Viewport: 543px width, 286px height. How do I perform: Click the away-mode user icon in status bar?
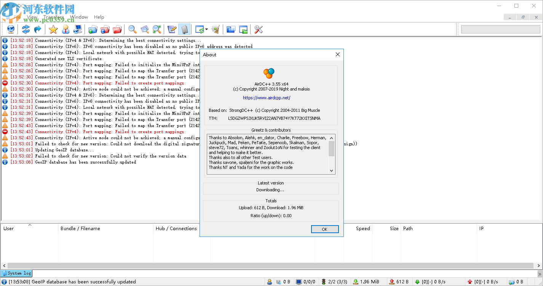tap(270, 282)
